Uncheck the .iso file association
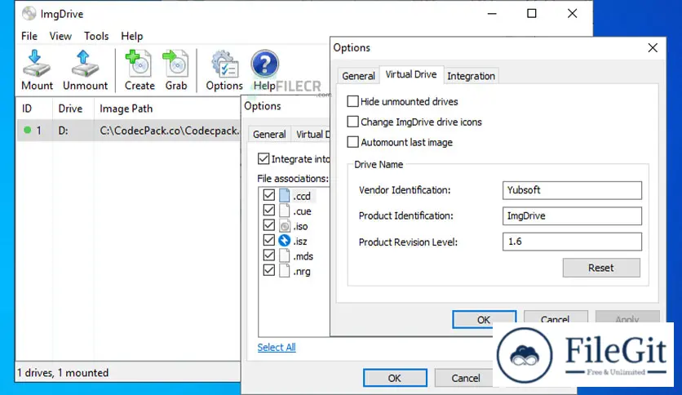The height and width of the screenshot is (395, 682). [x=268, y=226]
